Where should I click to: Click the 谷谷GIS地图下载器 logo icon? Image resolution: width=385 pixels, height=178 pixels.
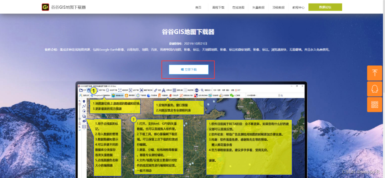45,7
